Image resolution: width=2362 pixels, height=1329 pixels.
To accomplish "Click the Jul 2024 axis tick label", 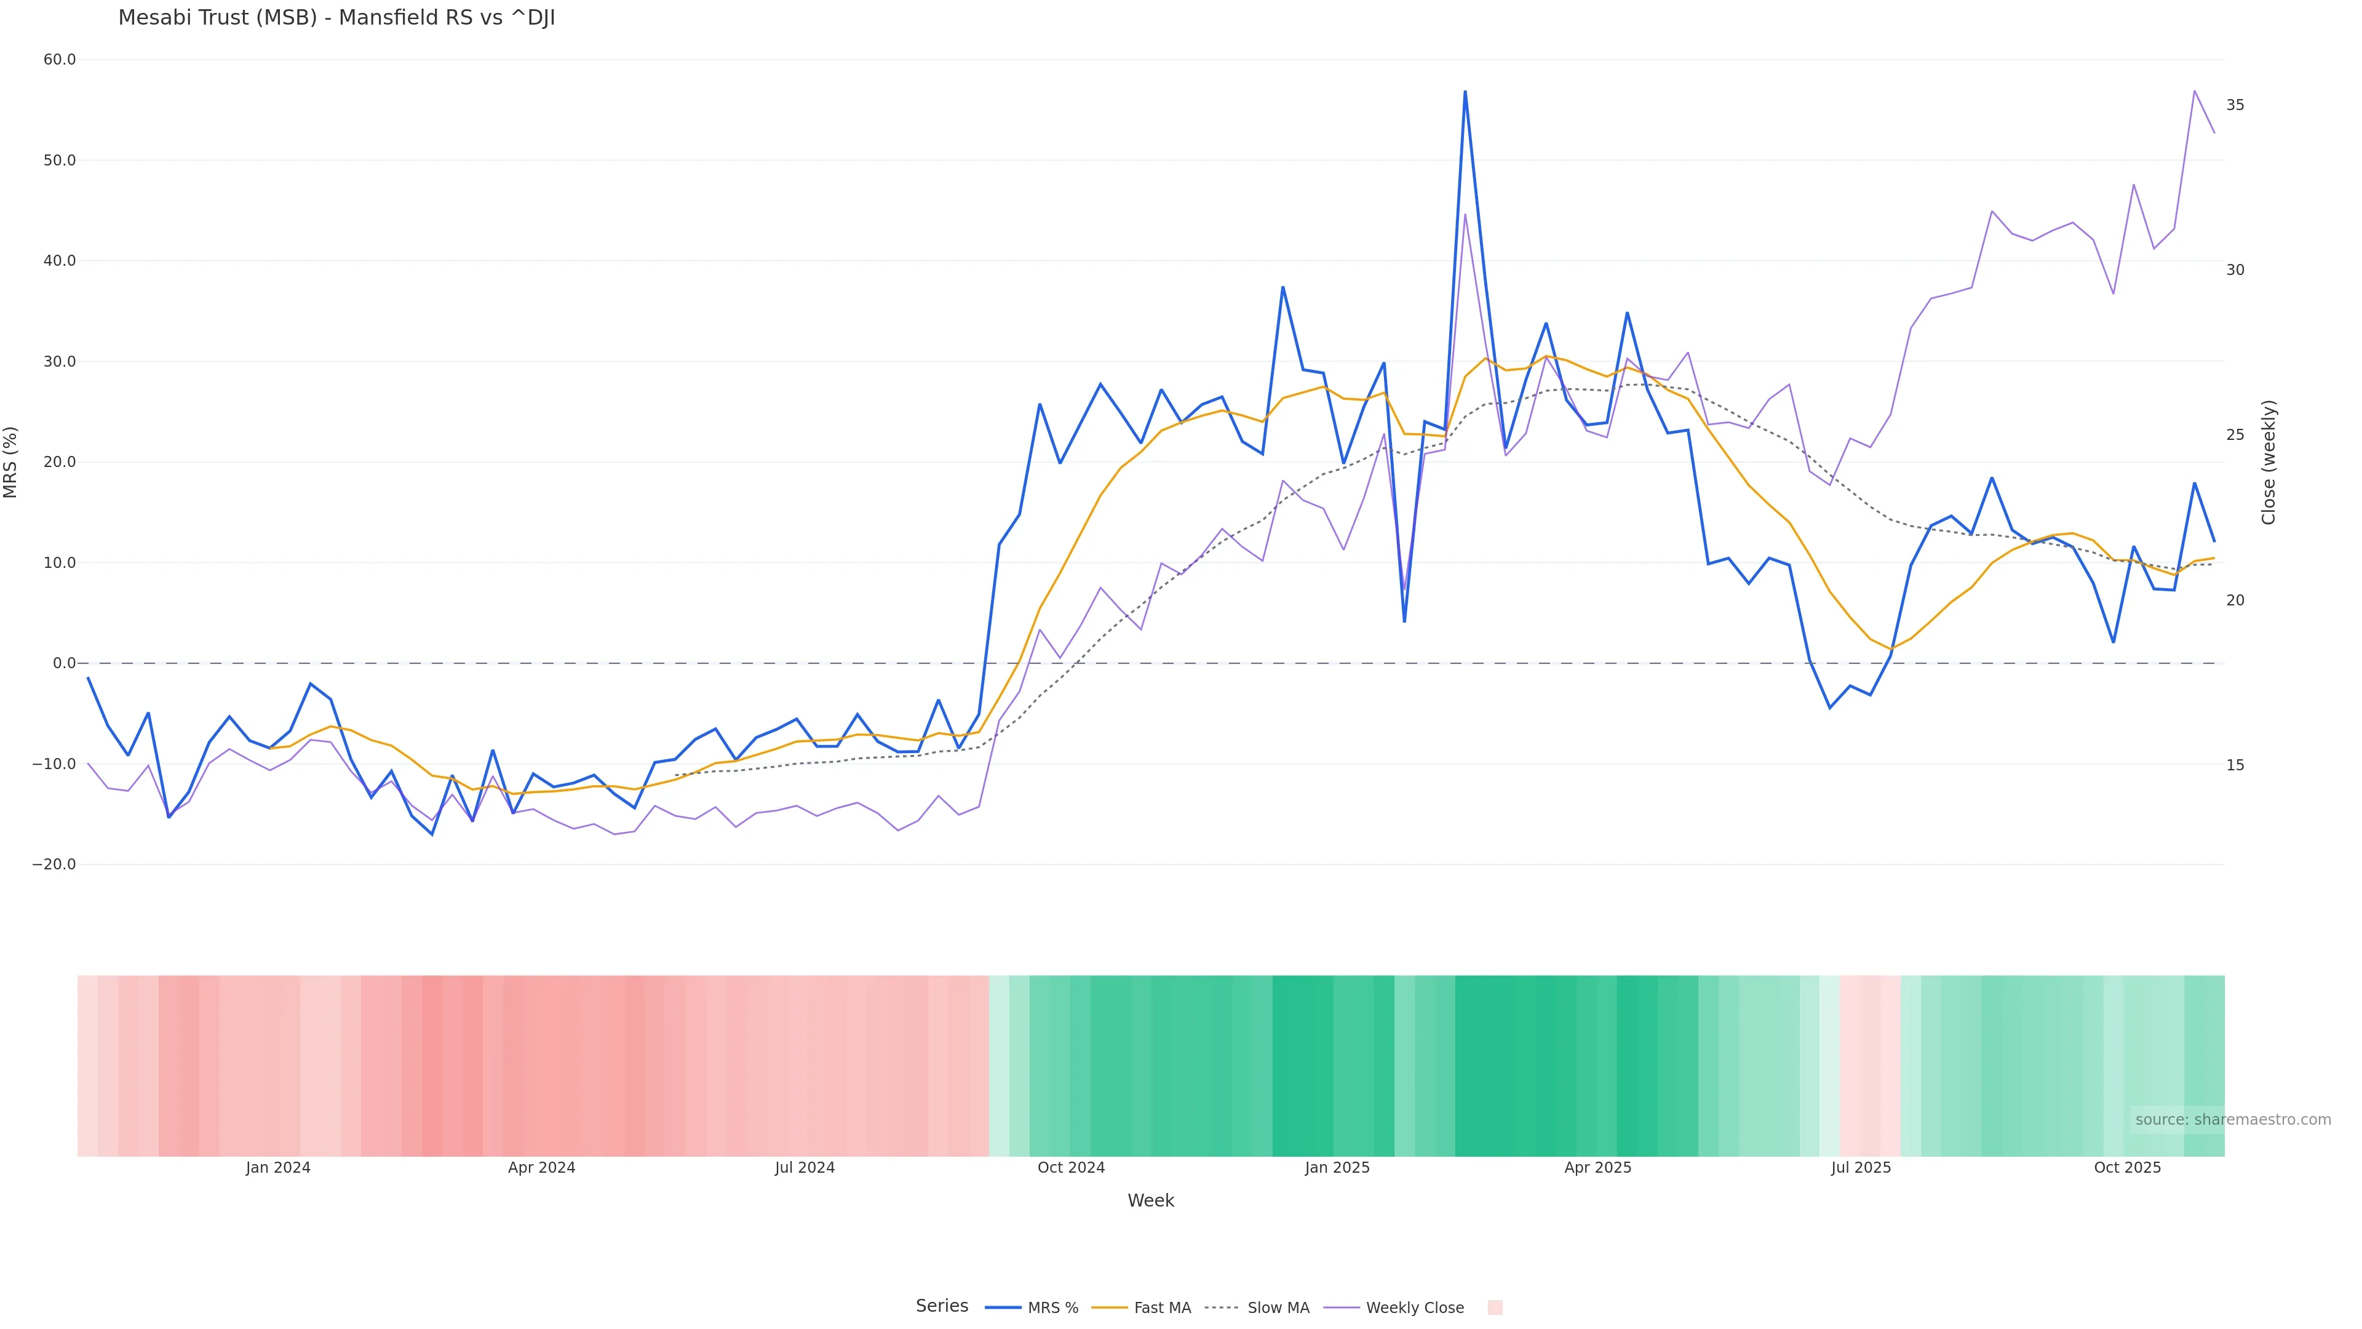I will [x=804, y=1168].
